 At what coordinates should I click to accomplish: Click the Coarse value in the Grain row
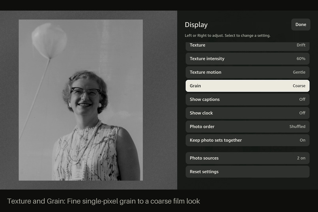tap(299, 86)
